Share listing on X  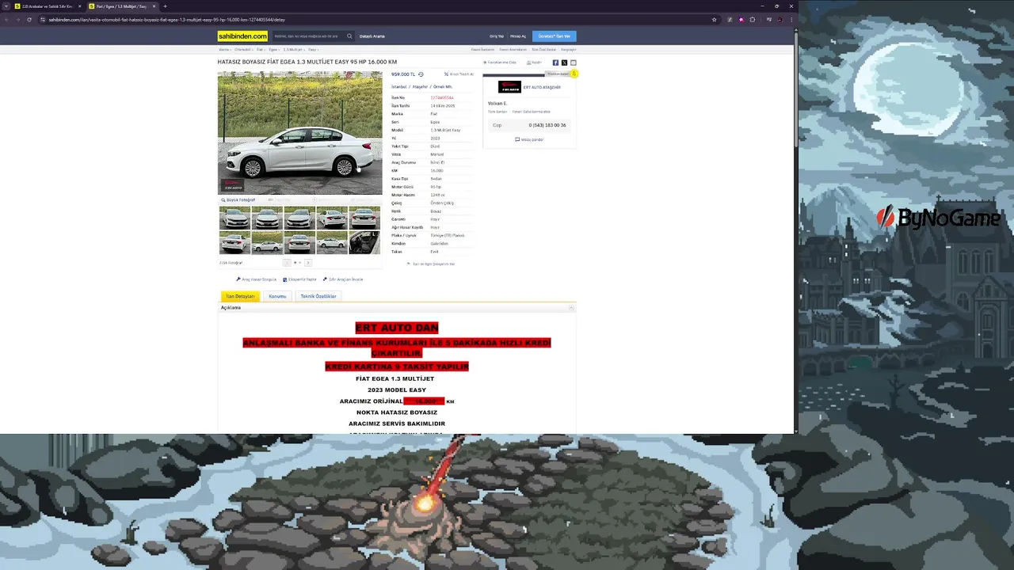point(564,63)
